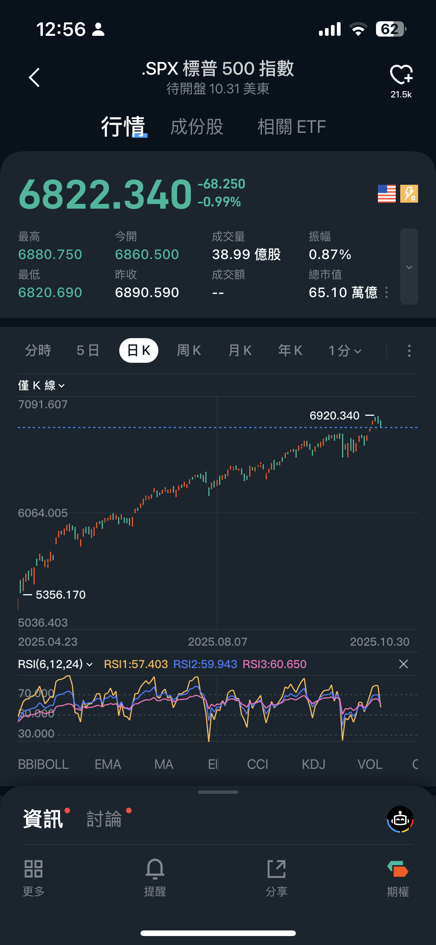Open the AI robot assistant icon

click(400, 819)
